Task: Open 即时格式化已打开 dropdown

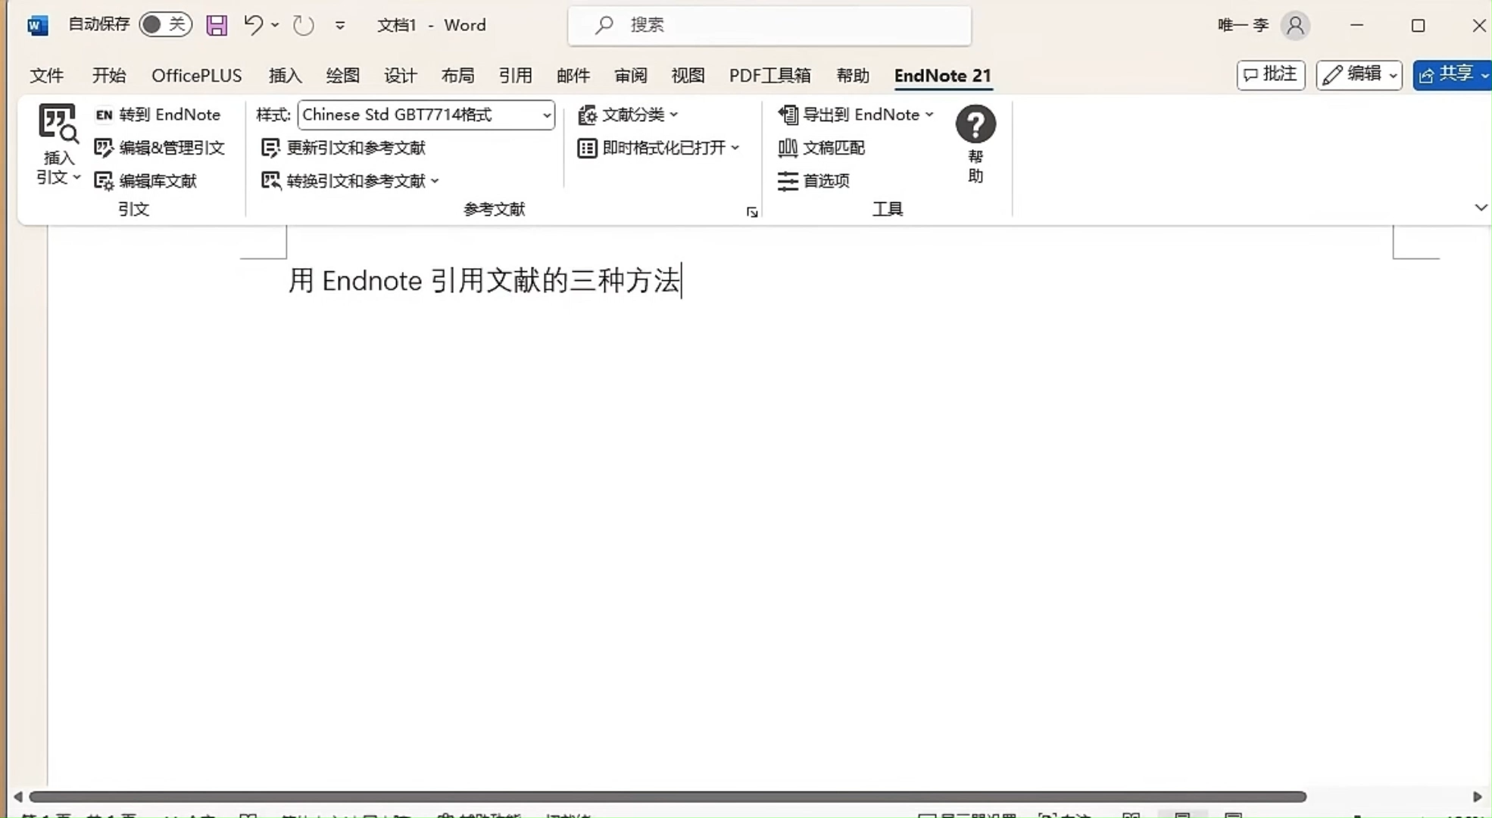Action: click(658, 148)
